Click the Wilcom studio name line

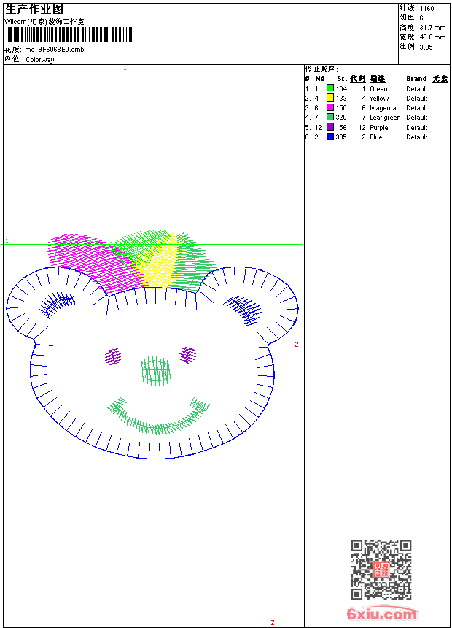(x=44, y=22)
